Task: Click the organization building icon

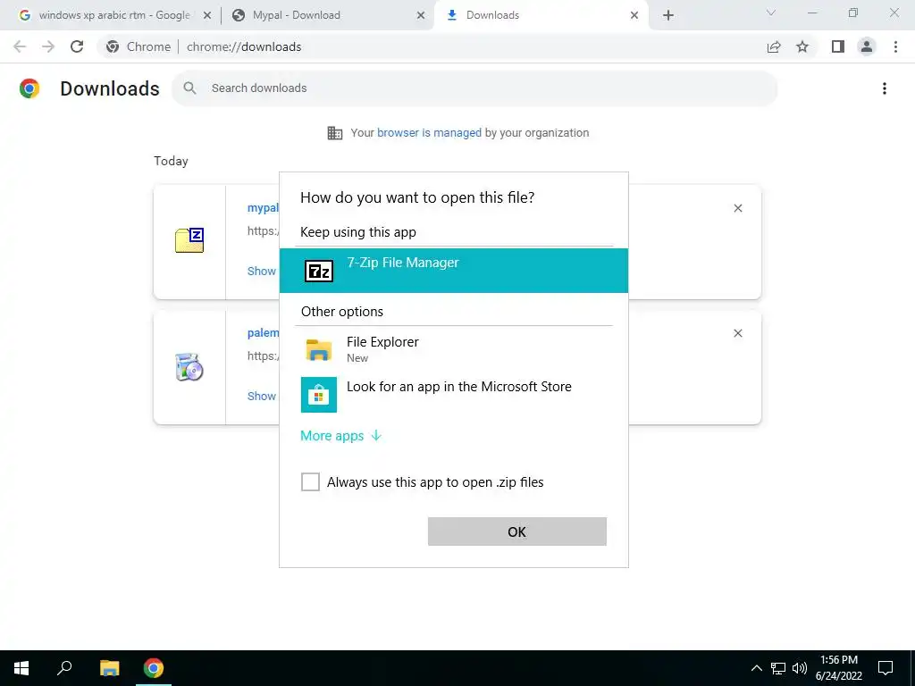Action: pos(334,133)
